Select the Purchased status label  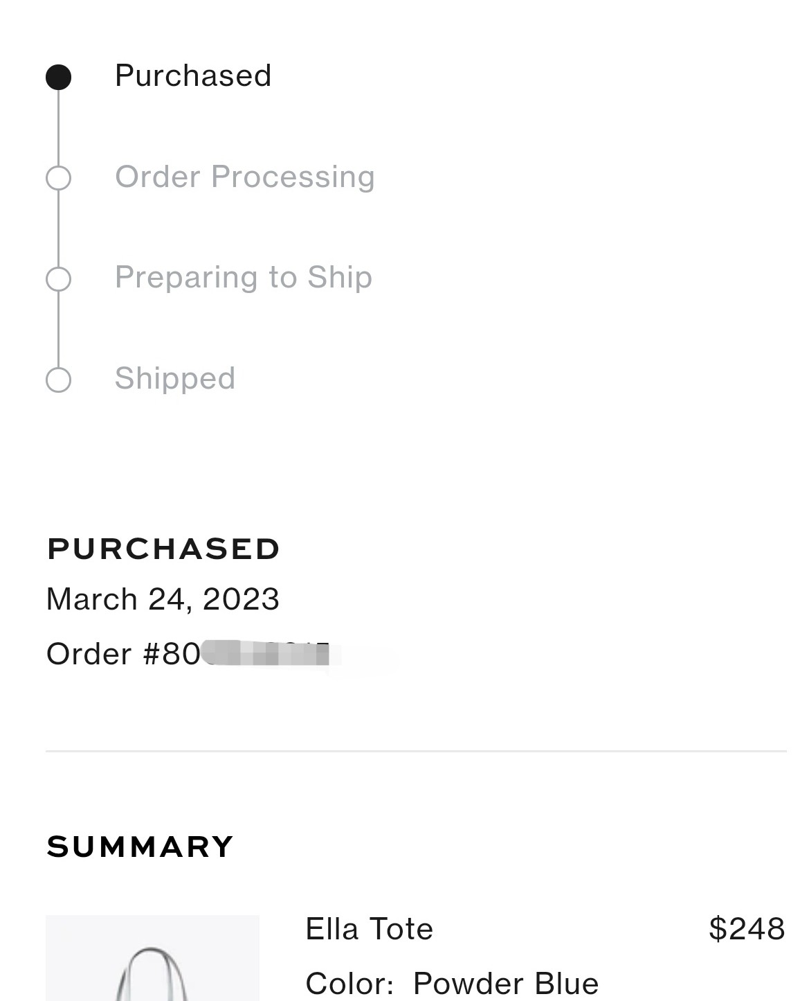pos(193,76)
